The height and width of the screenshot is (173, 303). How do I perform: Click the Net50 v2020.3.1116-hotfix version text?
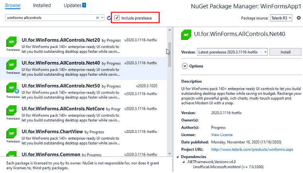click(141, 94)
